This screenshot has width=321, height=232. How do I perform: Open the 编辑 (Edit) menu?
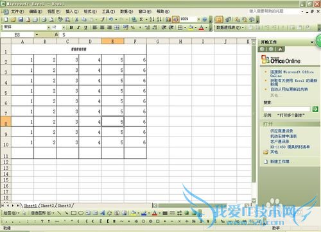(35, 12)
